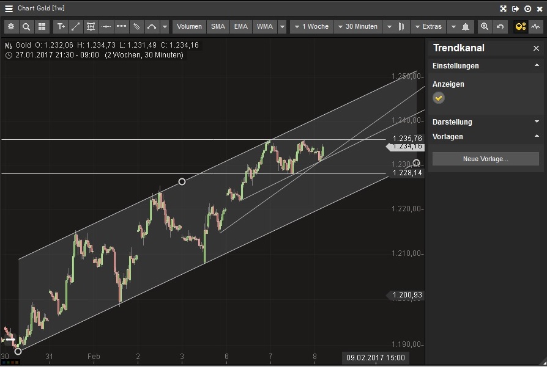
Task: Select the trend line drawing tool
Action: click(75, 27)
